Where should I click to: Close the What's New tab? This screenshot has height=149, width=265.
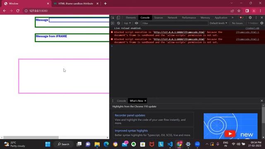point(145,101)
